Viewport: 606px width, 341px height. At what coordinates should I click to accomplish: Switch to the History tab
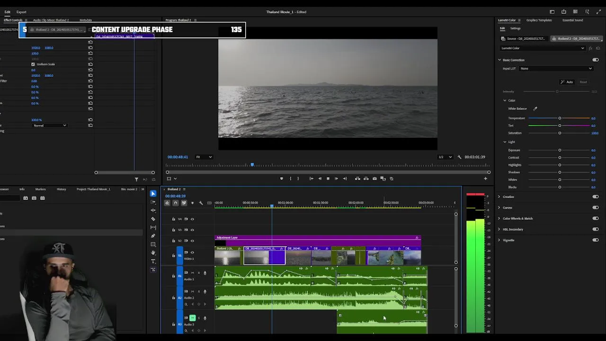[62, 189]
